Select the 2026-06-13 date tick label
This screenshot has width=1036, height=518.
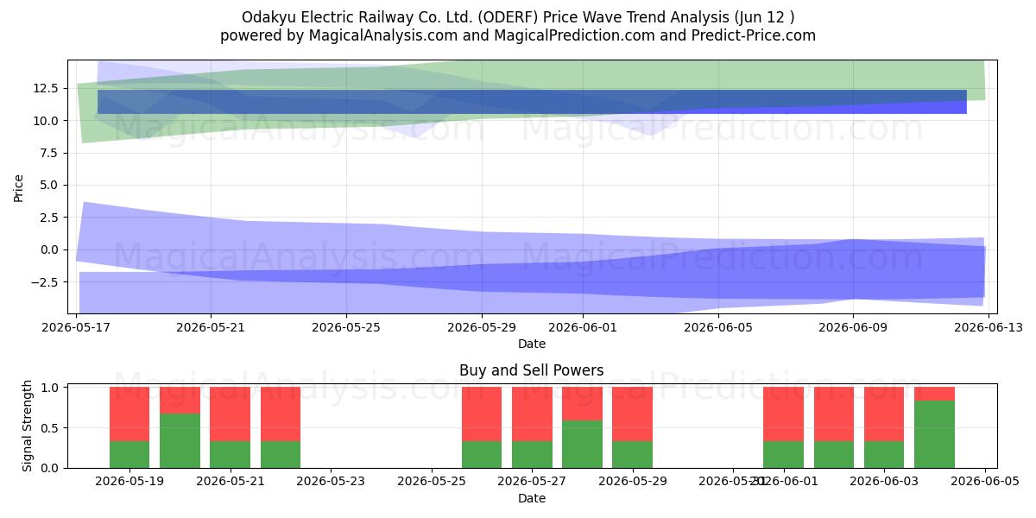click(x=989, y=327)
